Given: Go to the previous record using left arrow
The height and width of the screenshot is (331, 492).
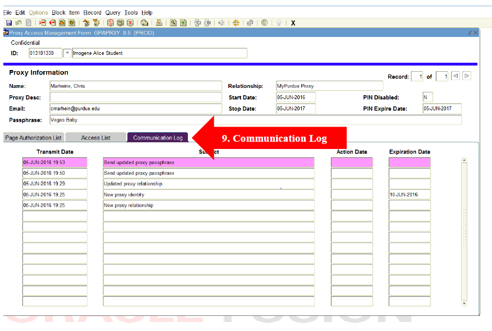Looking at the screenshot, I should 456,76.
